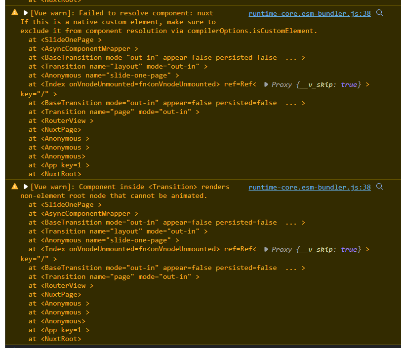Open runtime-core.esm-bundler.js:38 link in first warning
This screenshot has height=348, width=401.
coord(310,13)
